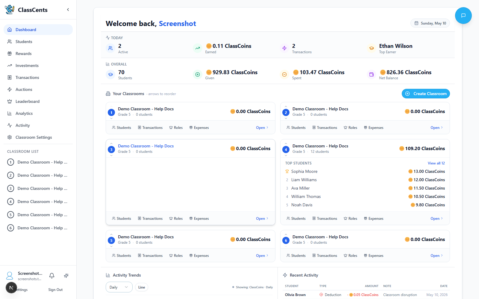
Task: Click Expenses in the classroom 2 card
Action: coord(373,128)
